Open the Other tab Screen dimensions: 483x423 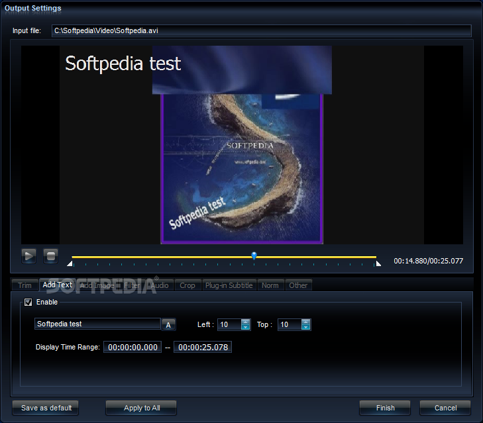[298, 285]
